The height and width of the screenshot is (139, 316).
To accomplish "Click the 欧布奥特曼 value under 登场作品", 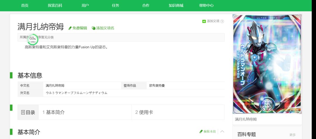I will coord(157,86).
